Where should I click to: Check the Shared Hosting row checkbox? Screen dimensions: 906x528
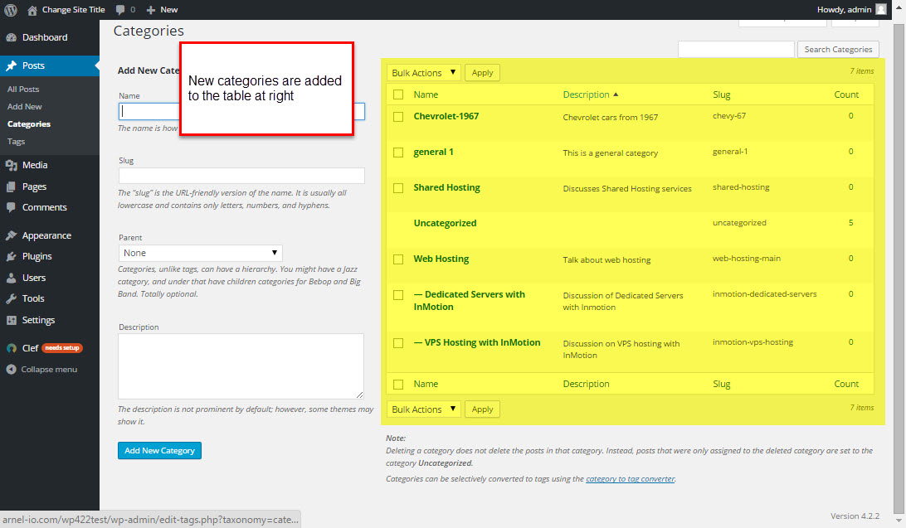point(398,188)
